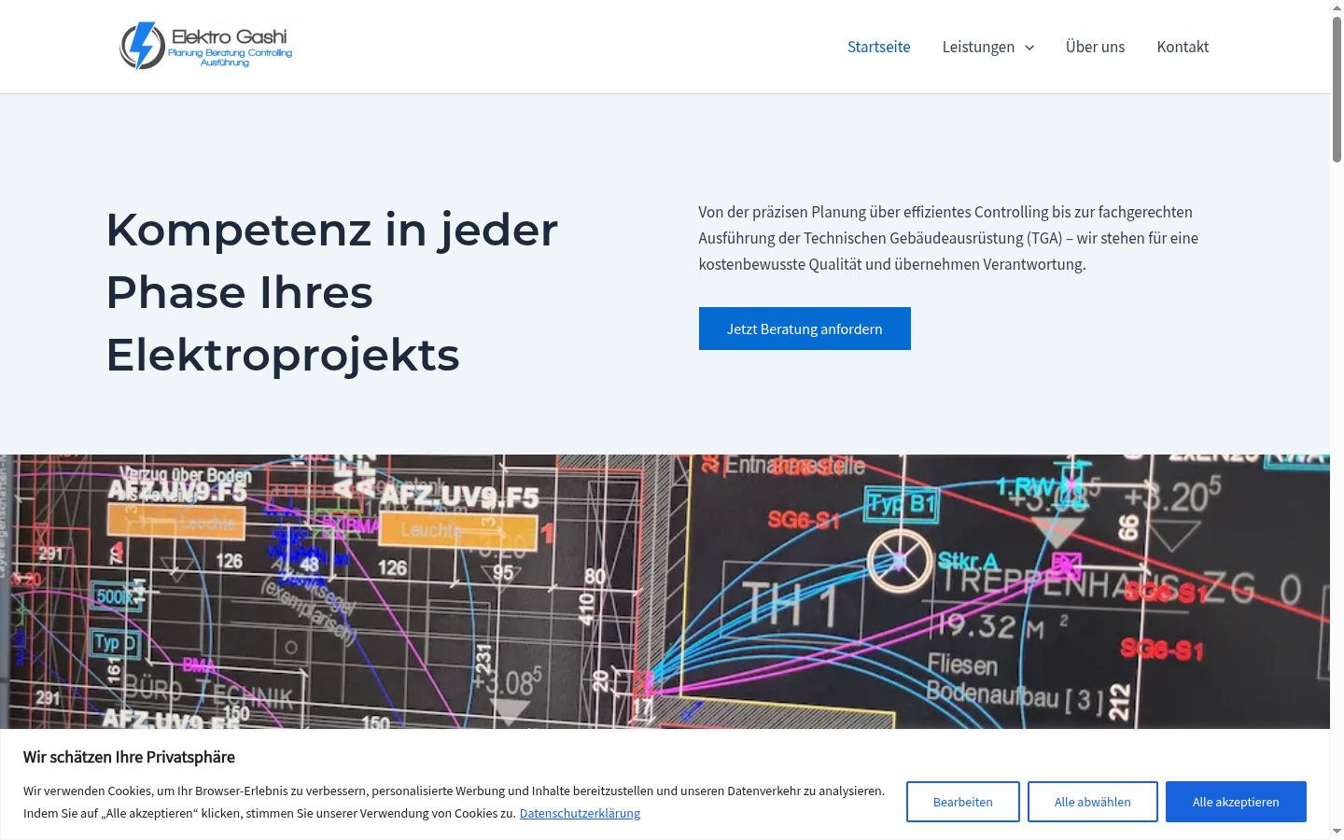Open the Datenschutzerklärung link
Image resolution: width=1344 pixels, height=840 pixels.
[580, 813]
